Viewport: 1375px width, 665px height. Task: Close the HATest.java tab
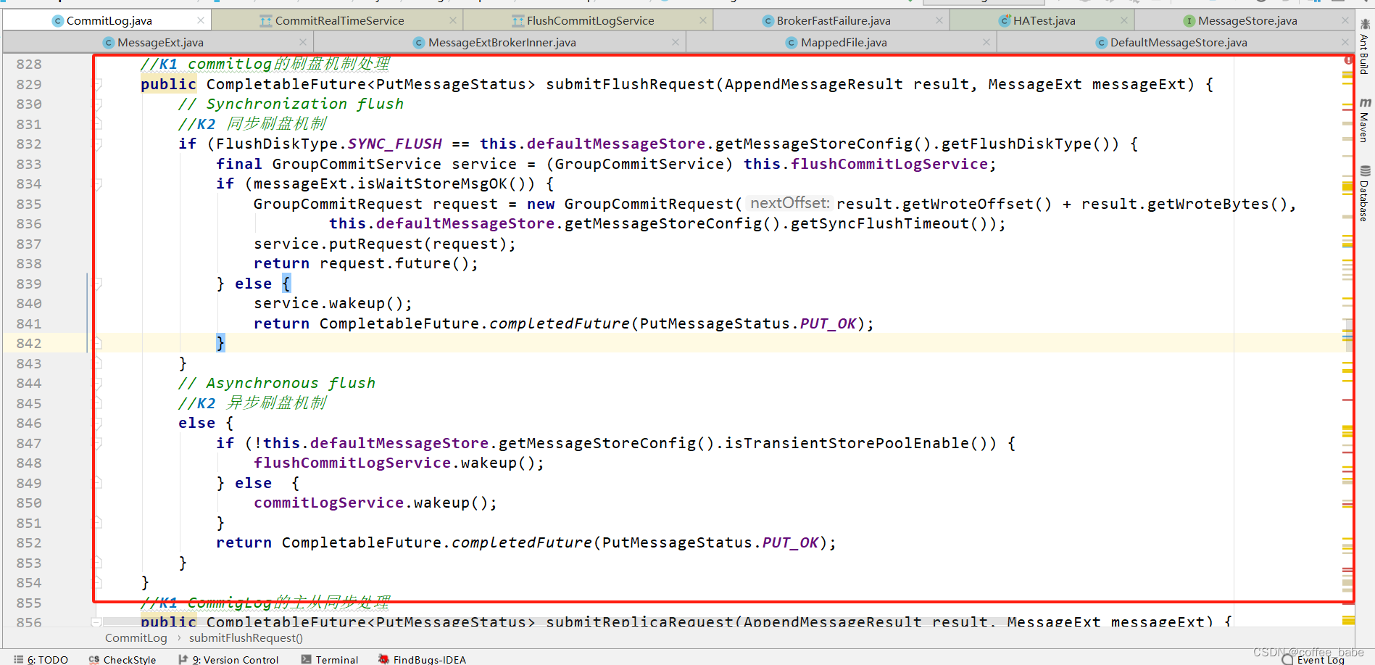[1124, 20]
